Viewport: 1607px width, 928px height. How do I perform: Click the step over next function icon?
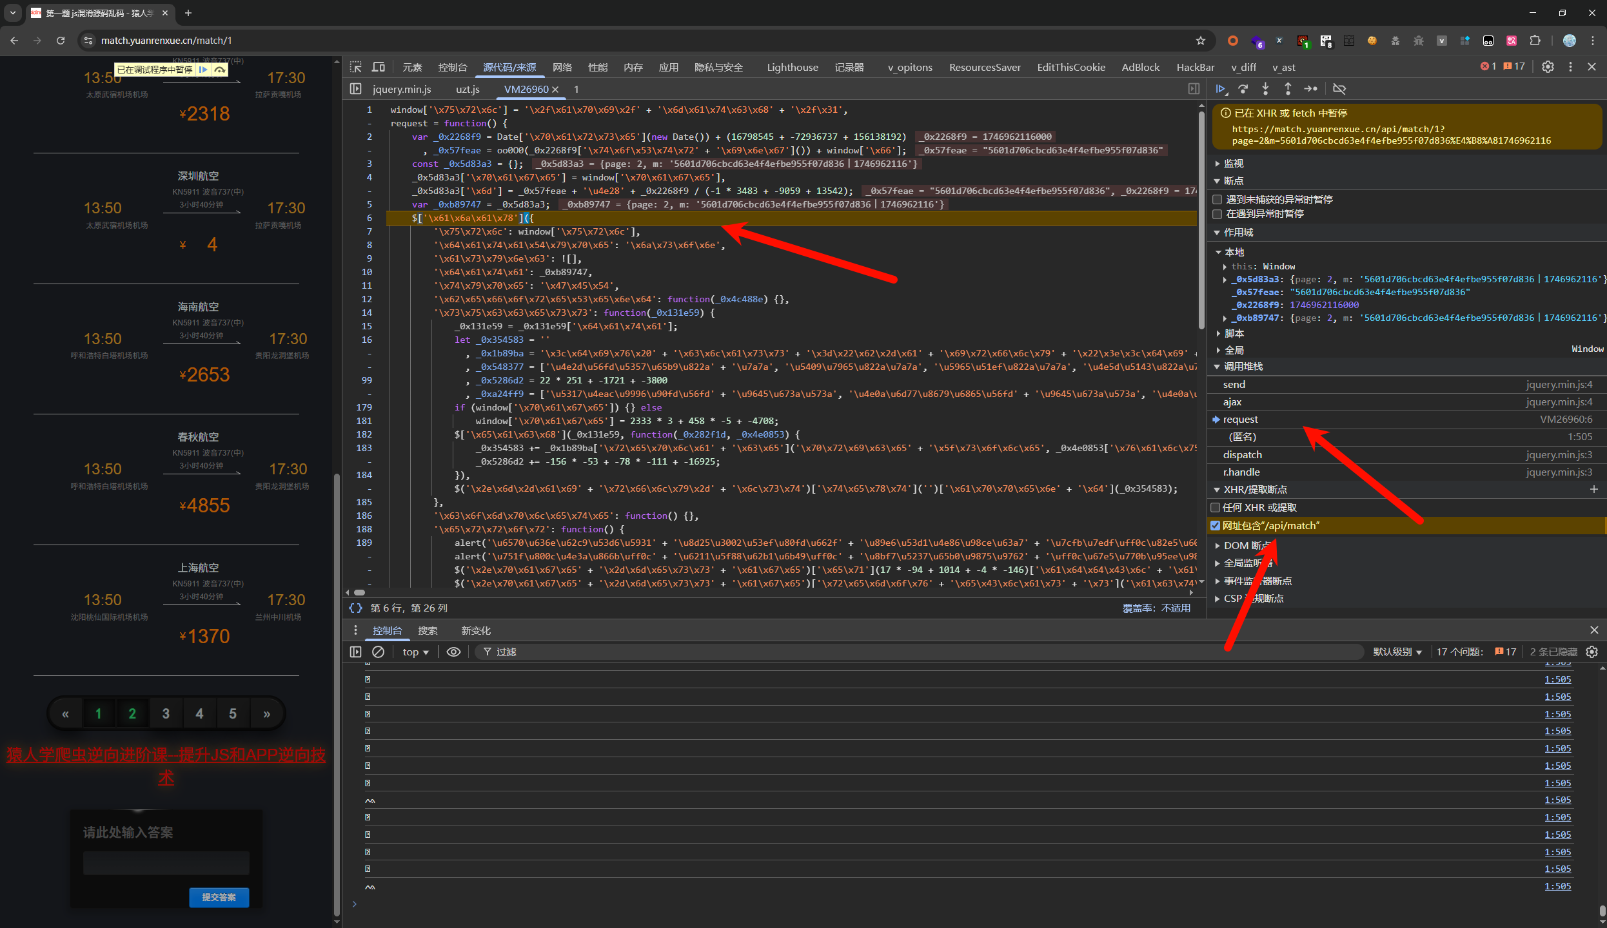pyautogui.click(x=1243, y=89)
